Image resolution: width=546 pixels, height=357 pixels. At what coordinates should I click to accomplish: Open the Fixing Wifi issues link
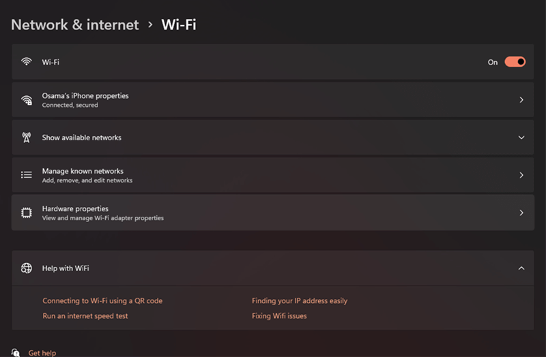(x=279, y=316)
